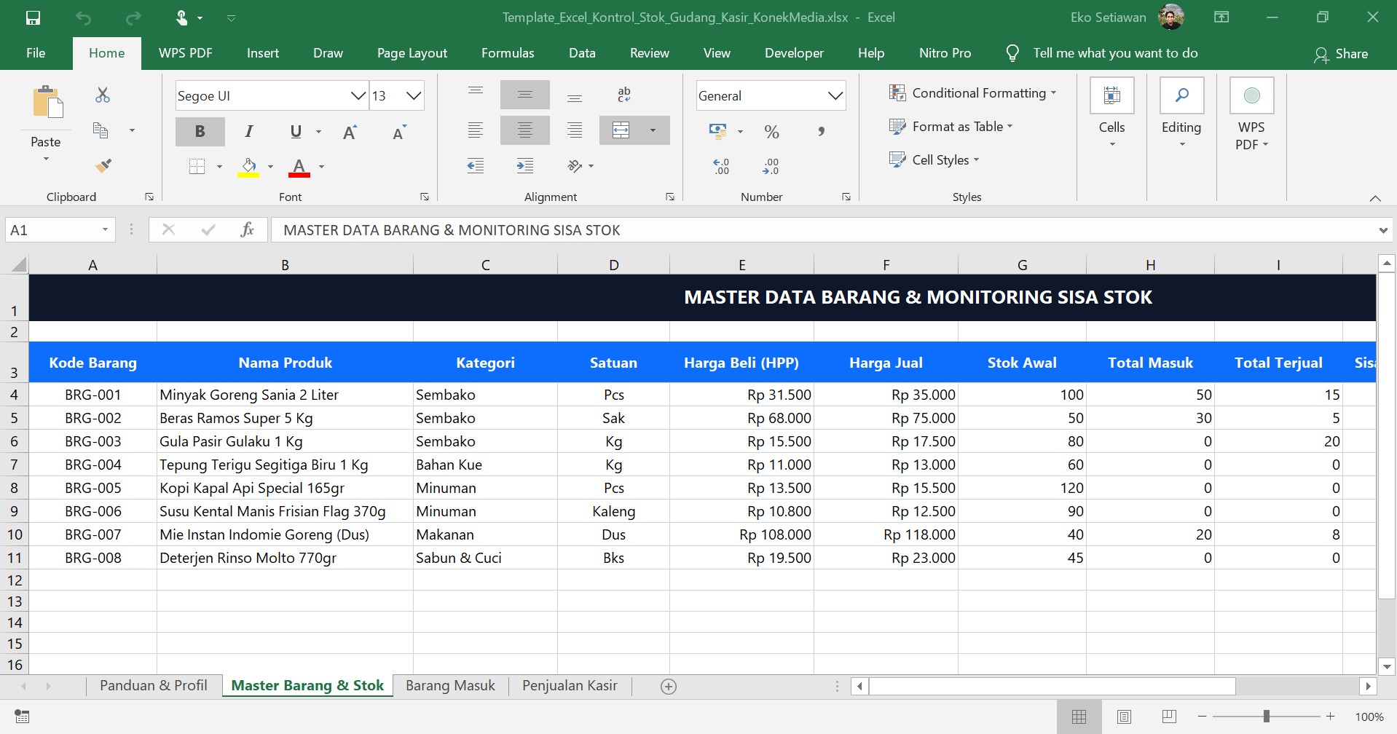The width and height of the screenshot is (1397, 734).
Task: Toggle Underline formatting
Action: tap(296, 131)
